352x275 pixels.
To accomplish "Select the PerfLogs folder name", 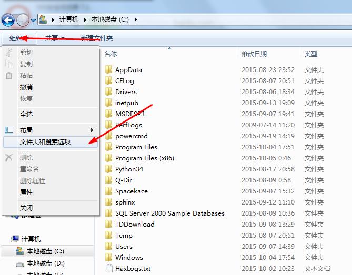I will click(x=128, y=125).
